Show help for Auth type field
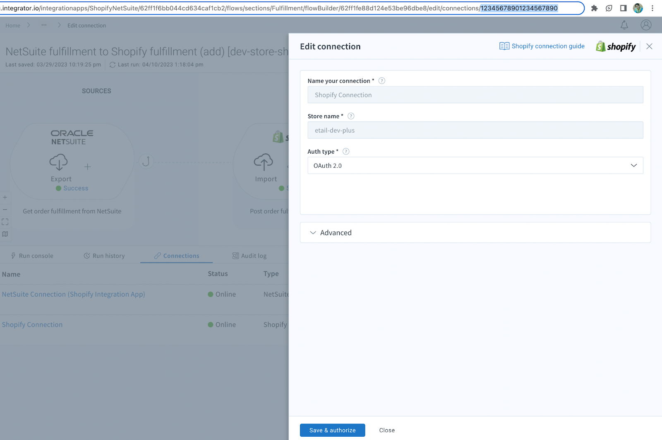 346,152
